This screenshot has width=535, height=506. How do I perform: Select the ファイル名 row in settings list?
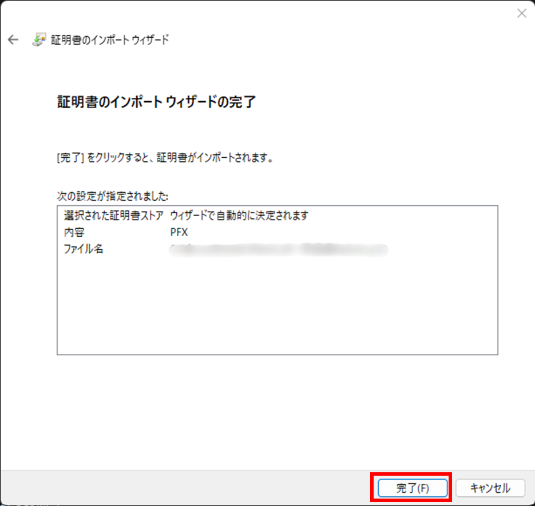coord(84,249)
